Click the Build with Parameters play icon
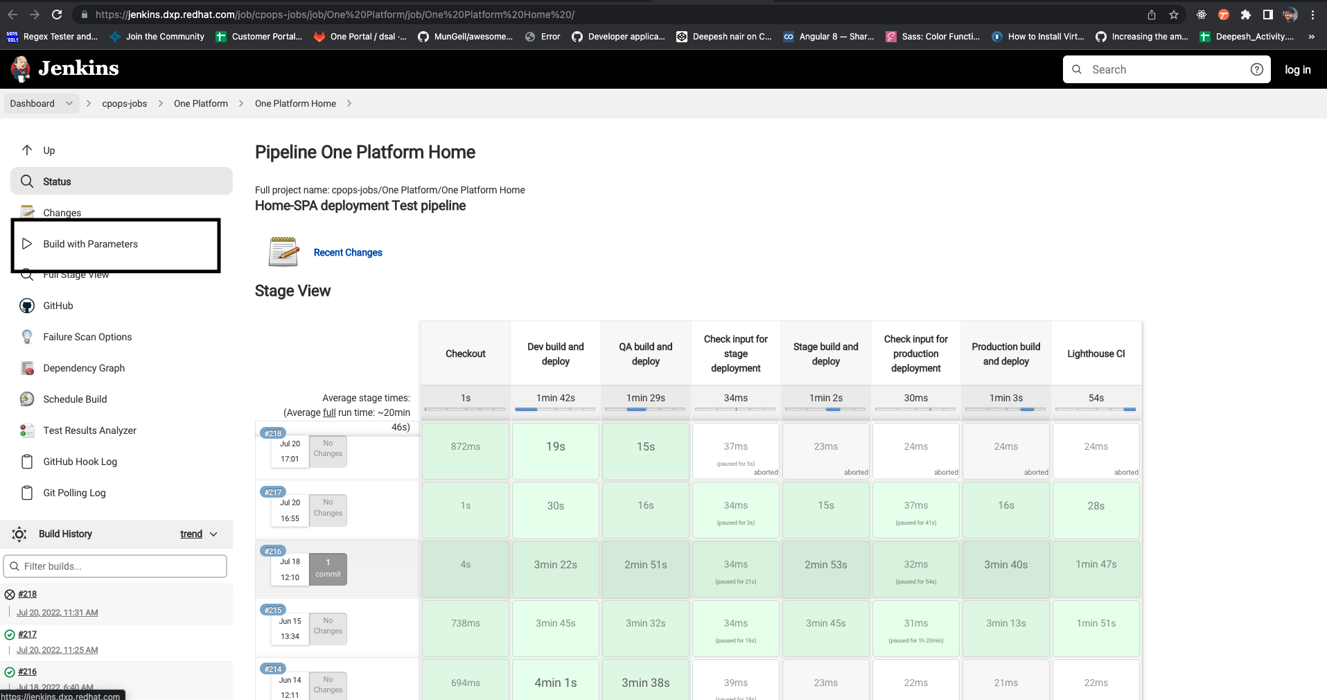 [x=27, y=243]
